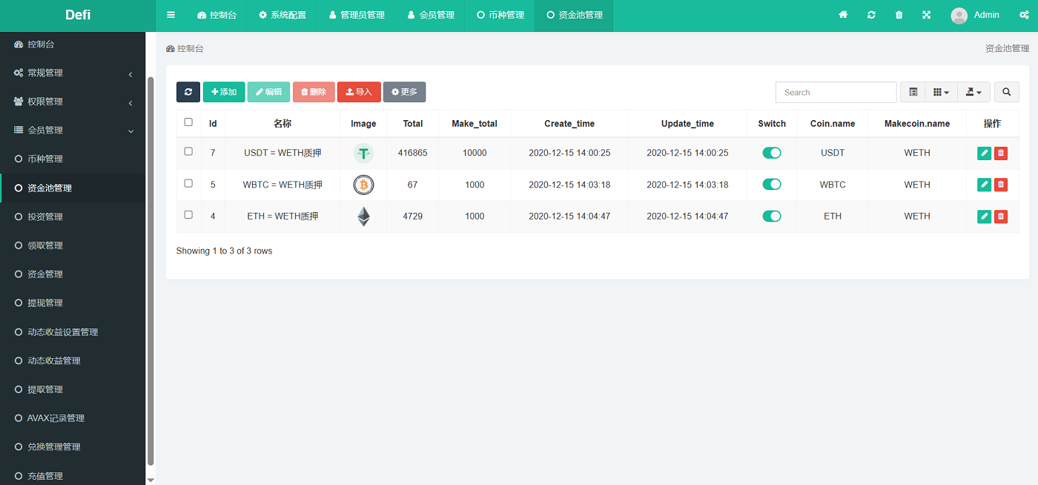This screenshot has width=1038, height=485.
Task: Turn off the switch for WBTC row
Action: pos(772,185)
